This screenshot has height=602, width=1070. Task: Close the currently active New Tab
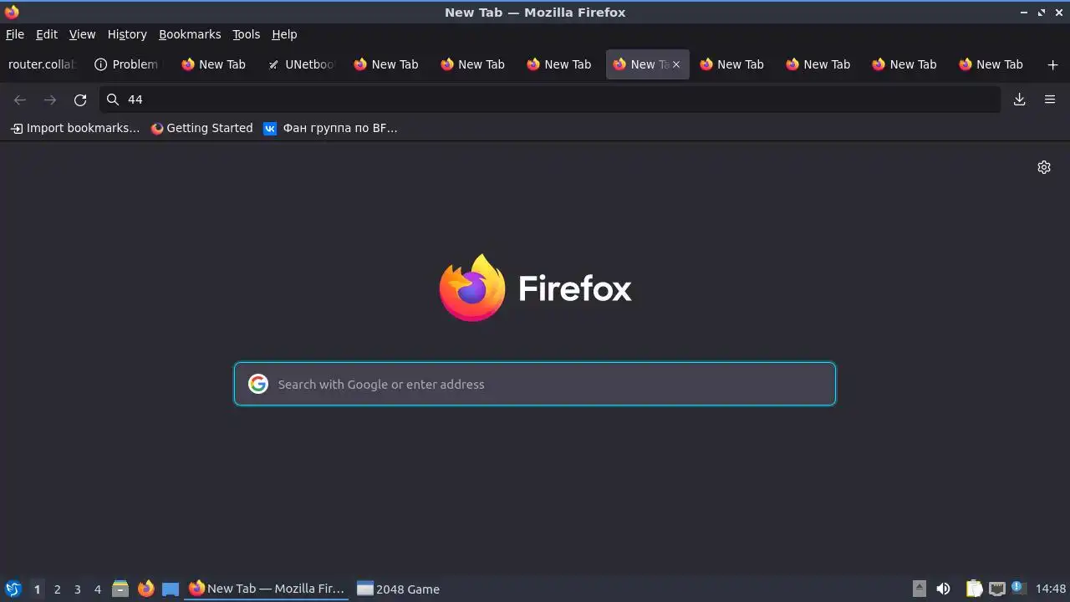point(676,64)
